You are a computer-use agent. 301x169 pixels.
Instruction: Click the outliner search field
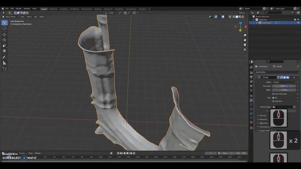pos(273,13)
